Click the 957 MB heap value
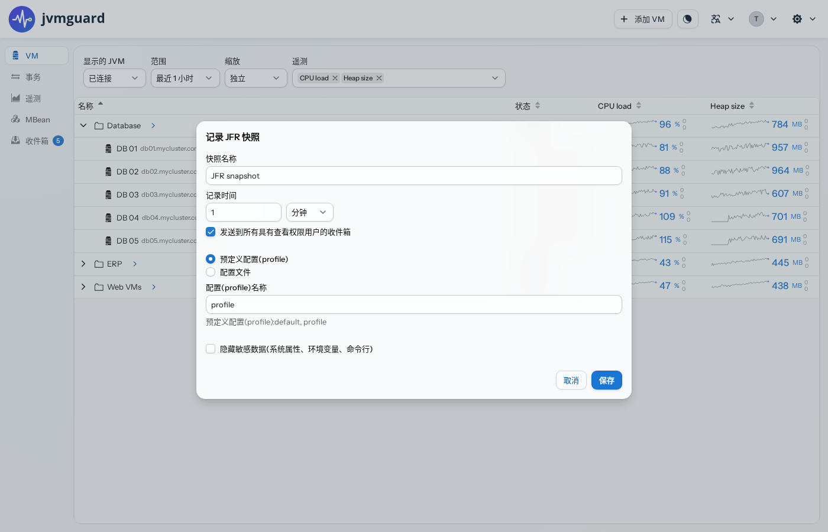Screen dimensions: 828x532 click(787, 147)
